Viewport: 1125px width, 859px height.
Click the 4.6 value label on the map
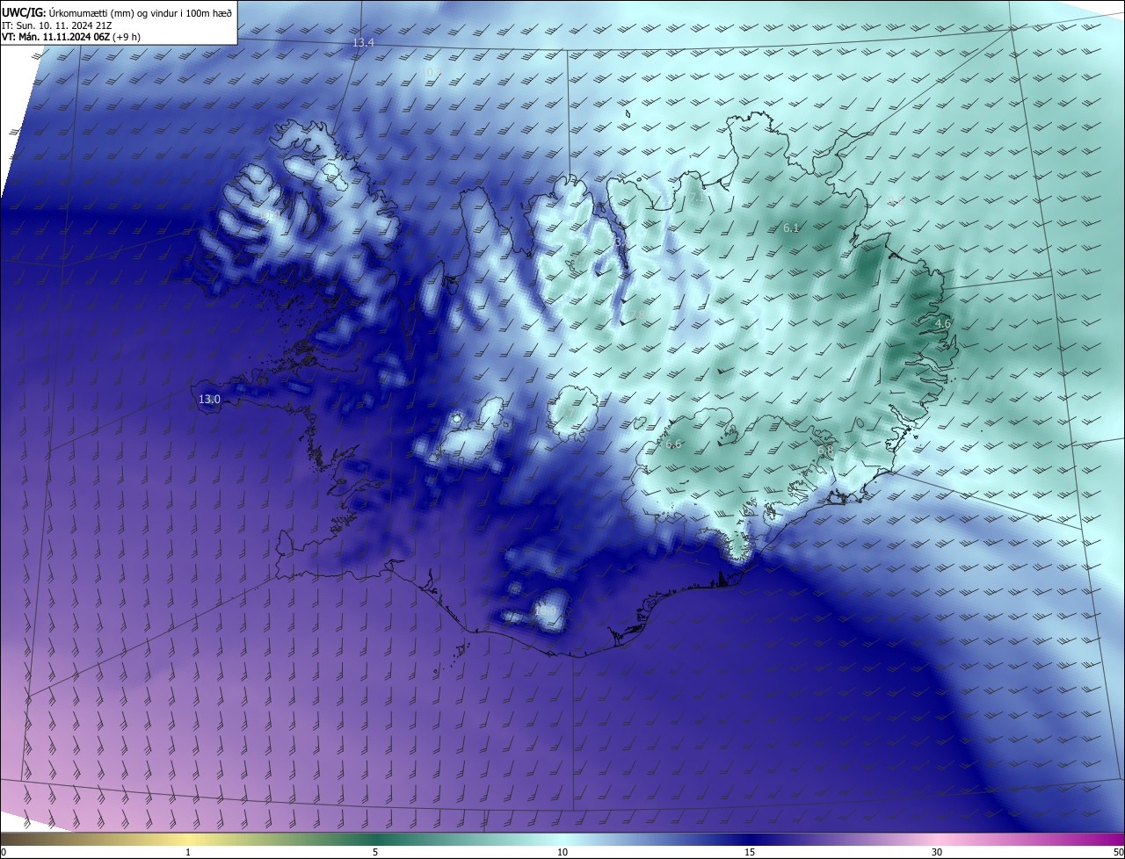[x=943, y=324]
